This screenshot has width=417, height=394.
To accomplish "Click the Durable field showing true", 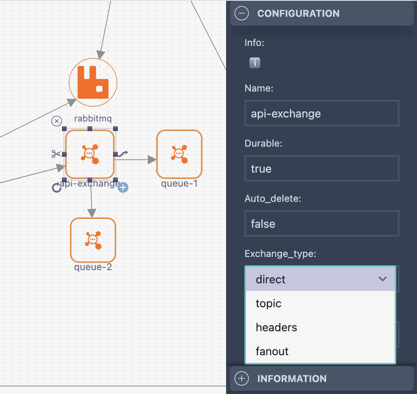I will 322,169.
